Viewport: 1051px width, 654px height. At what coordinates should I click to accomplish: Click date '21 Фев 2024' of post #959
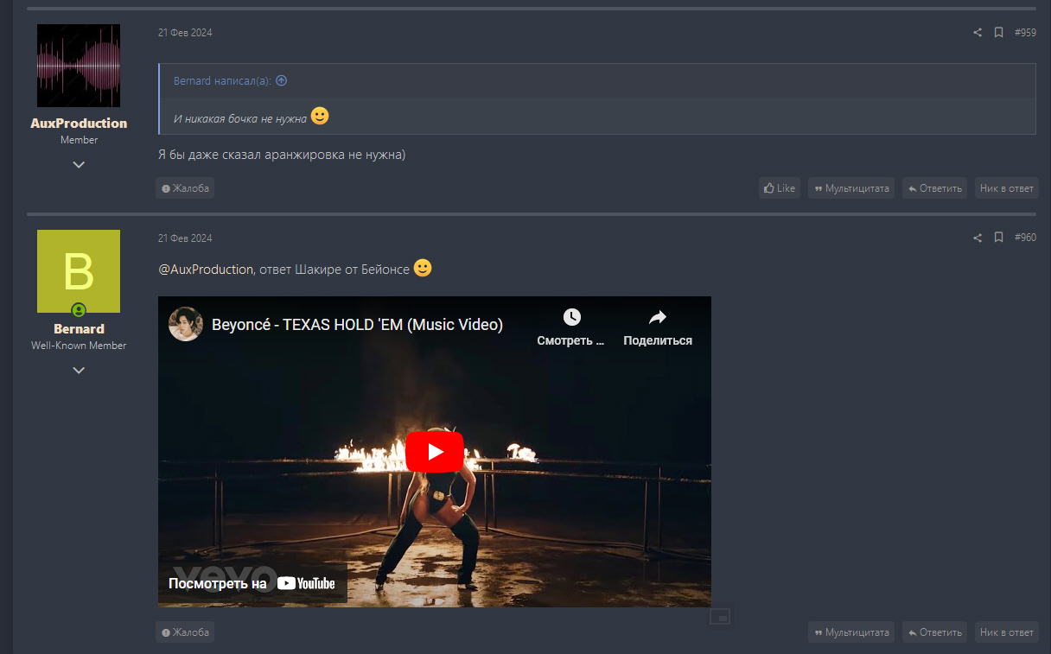click(185, 33)
